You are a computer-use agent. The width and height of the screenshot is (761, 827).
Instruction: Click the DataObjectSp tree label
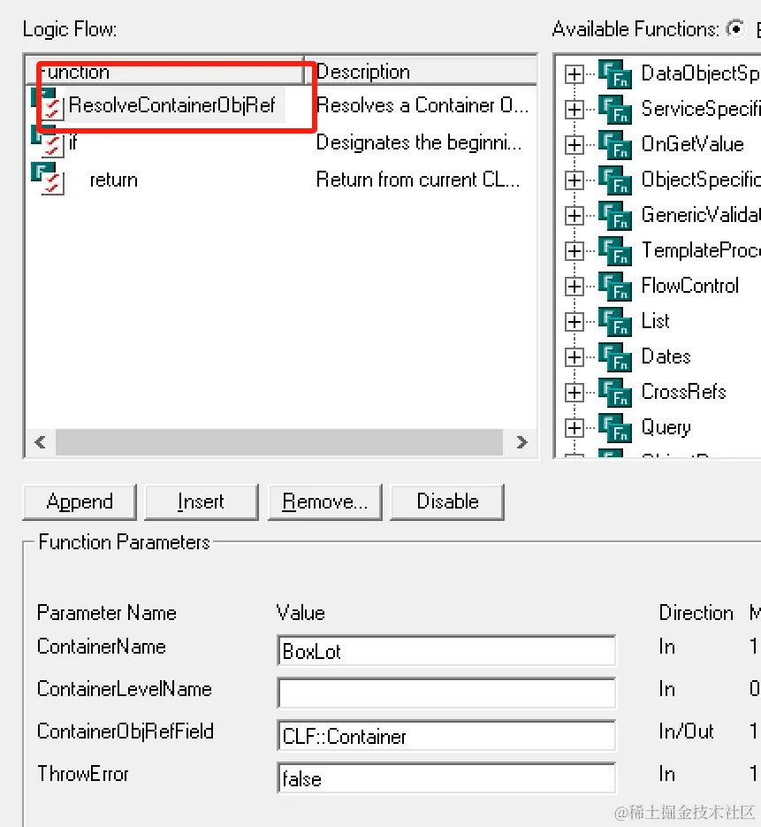point(700,73)
